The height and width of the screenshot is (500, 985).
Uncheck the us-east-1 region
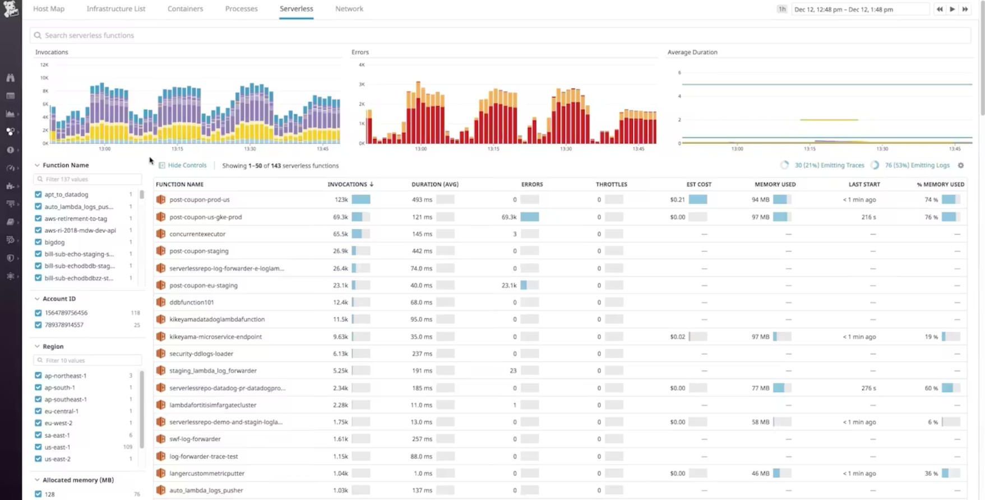pyautogui.click(x=38, y=447)
